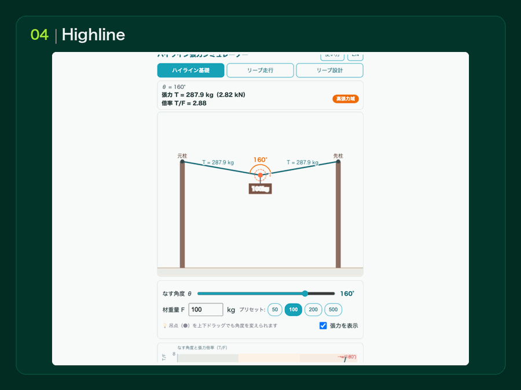Click the angle θ slider handle

click(x=305, y=294)
